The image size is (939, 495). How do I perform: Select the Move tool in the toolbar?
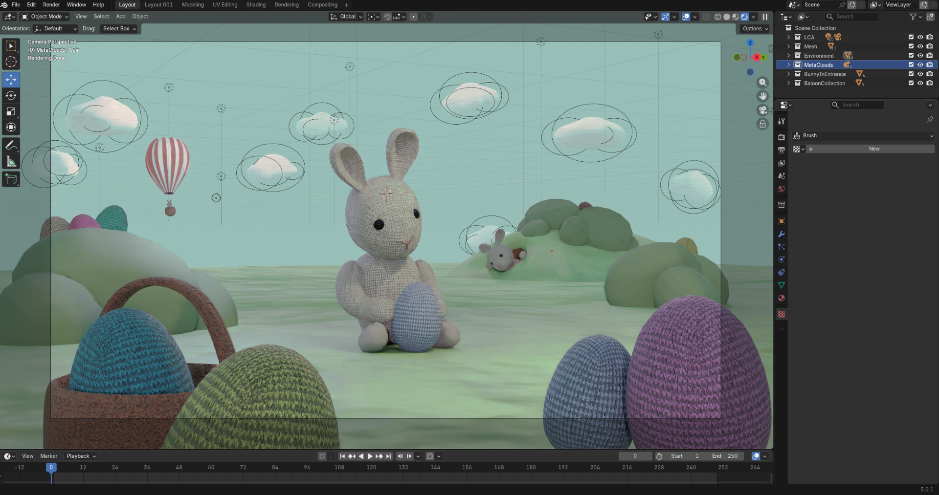click(x=11, y=79)
